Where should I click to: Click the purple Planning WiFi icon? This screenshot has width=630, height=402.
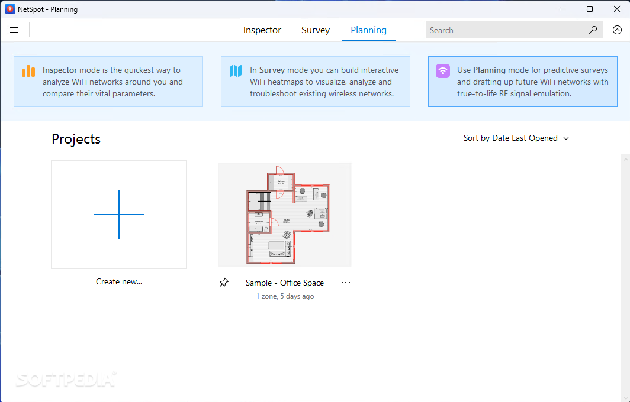tap(443, 71)
